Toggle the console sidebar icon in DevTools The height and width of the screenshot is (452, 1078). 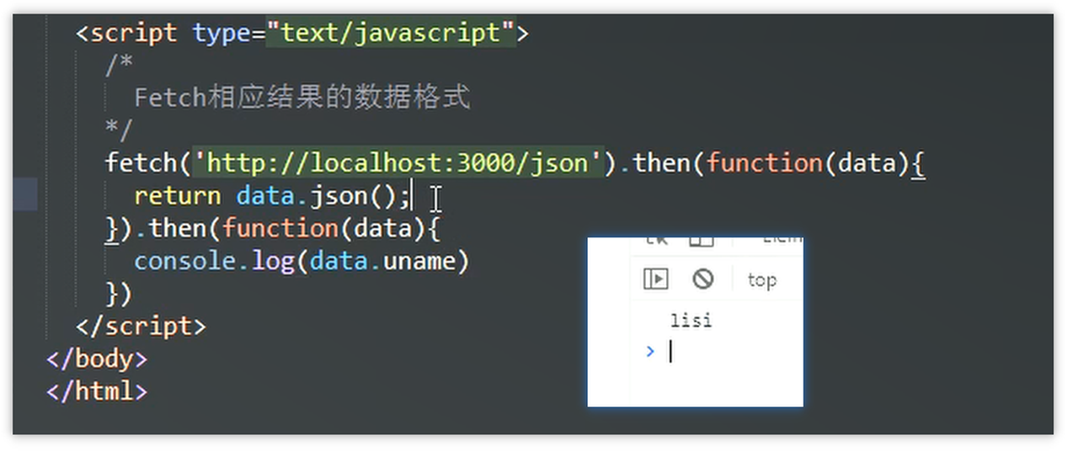click(x=655, y=279)
